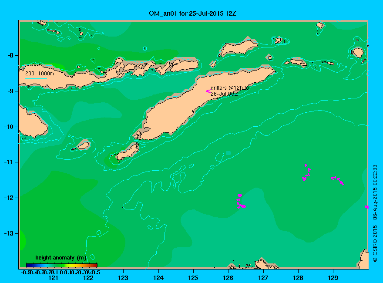Click the '200 1000m' contour legend label
Viewport: 383px width, 283px height.
[x=40, y=73]
